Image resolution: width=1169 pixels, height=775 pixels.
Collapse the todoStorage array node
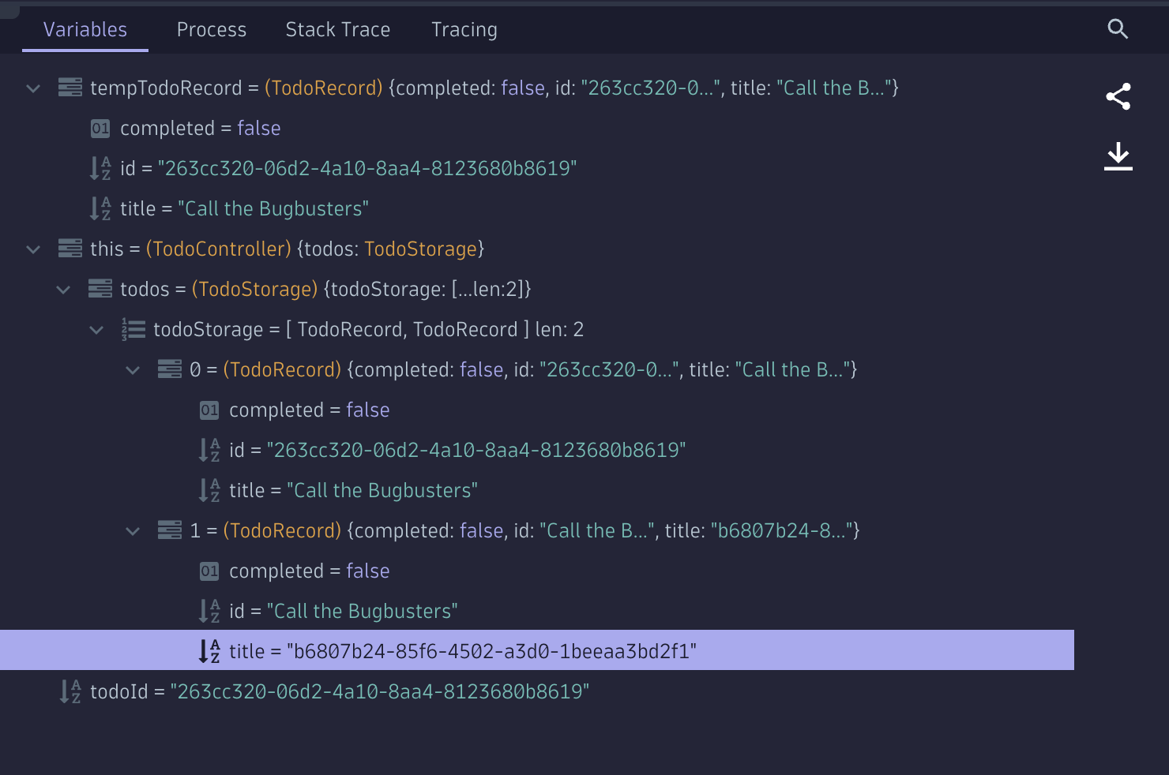pyautogui.click(x=96, y=330)
